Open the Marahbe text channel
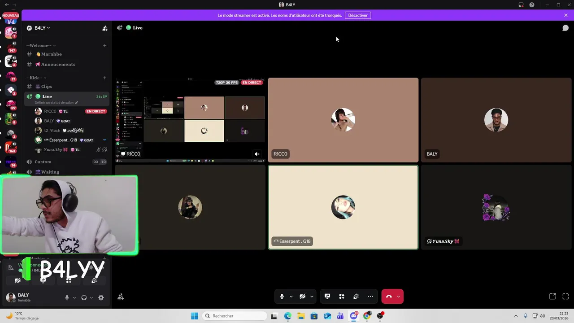 tap(67, 54)
